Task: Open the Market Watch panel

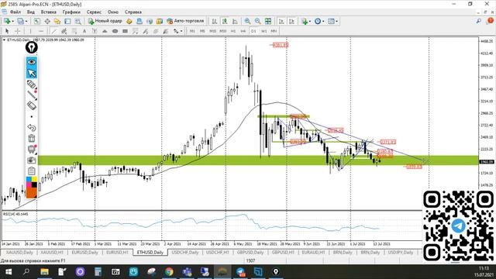Action: [36, 21]
